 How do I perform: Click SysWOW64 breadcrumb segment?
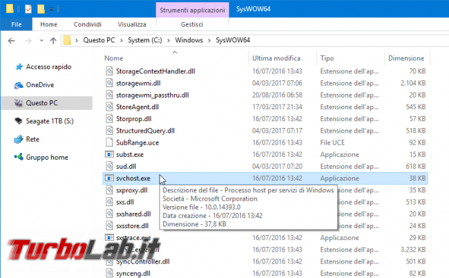233,40
